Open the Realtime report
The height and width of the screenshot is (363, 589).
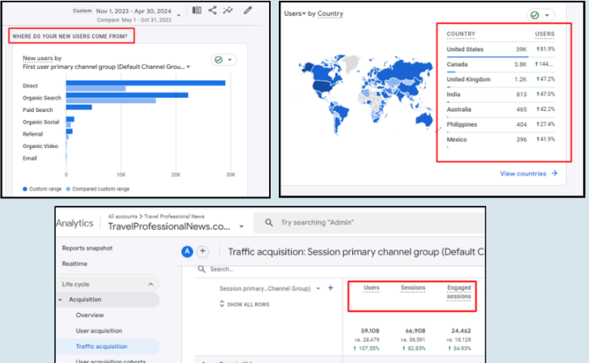coord(75,262)
